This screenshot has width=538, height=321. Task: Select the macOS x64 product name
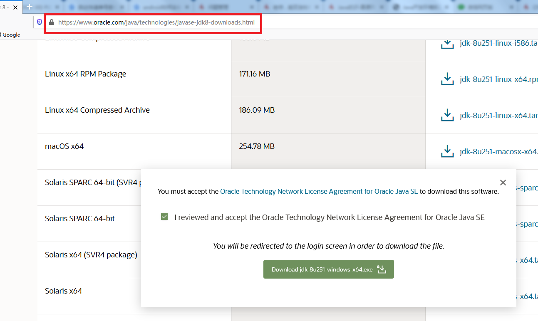64,146
